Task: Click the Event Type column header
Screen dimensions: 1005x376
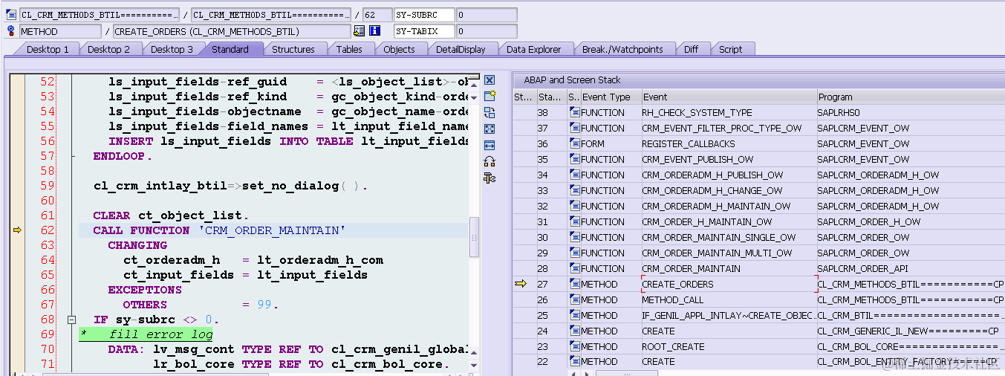Action: coord(611,97)
